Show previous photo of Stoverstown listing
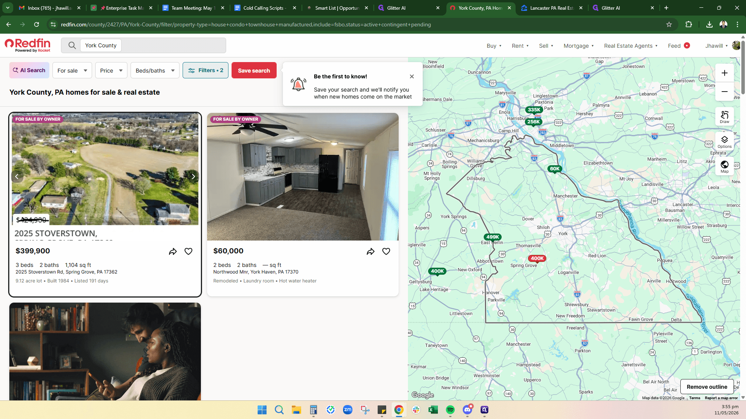 point(17,177)
